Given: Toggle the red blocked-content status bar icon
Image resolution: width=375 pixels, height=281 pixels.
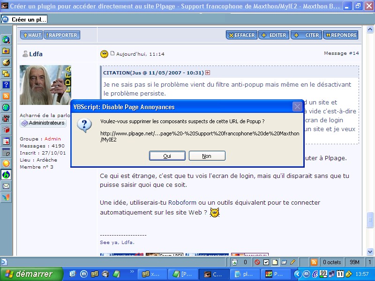Looking at the screenshot, I should click(x=257, y=262).
